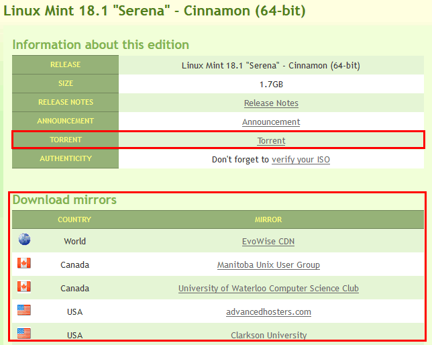Download from EvoWise CDN mirror
The width and height of the screenshot is (432, 345).
tap(268, 242)
